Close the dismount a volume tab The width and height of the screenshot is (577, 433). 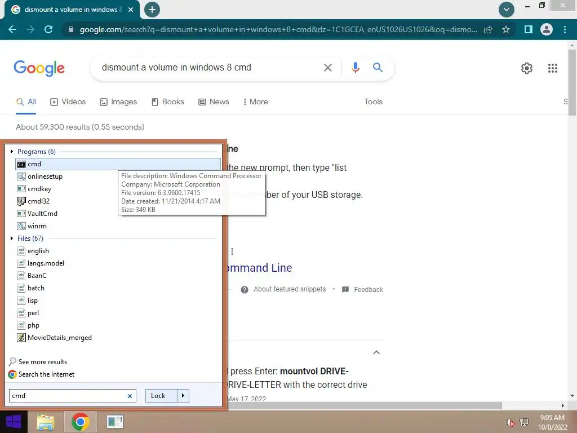(x=131, y=10)
